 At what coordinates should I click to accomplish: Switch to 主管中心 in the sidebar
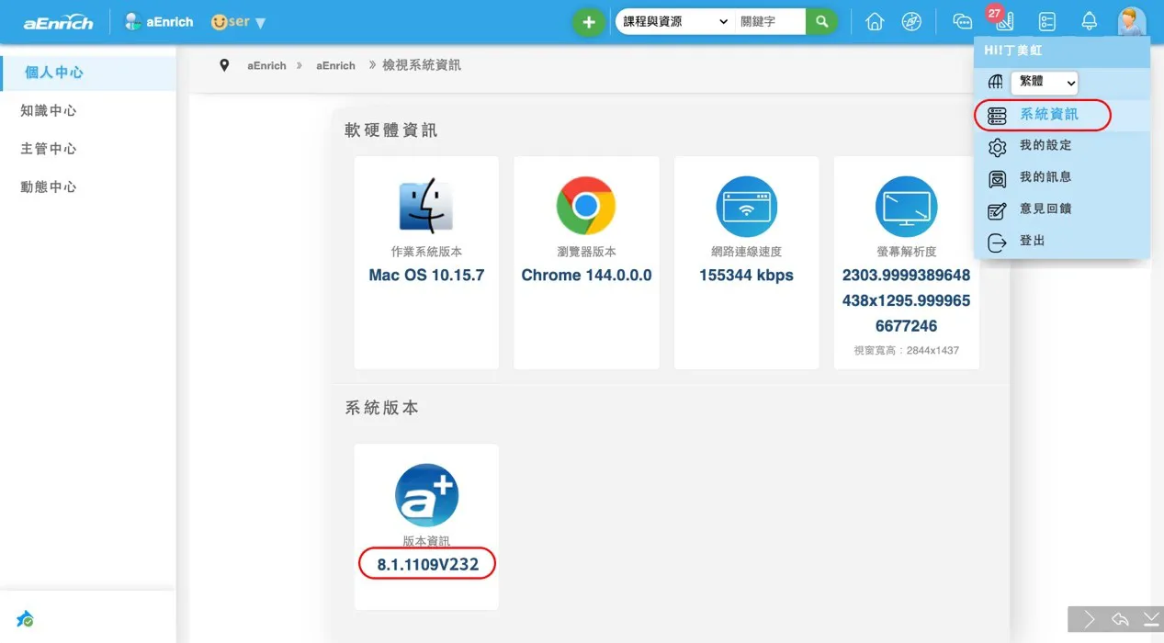click(49, 149)
